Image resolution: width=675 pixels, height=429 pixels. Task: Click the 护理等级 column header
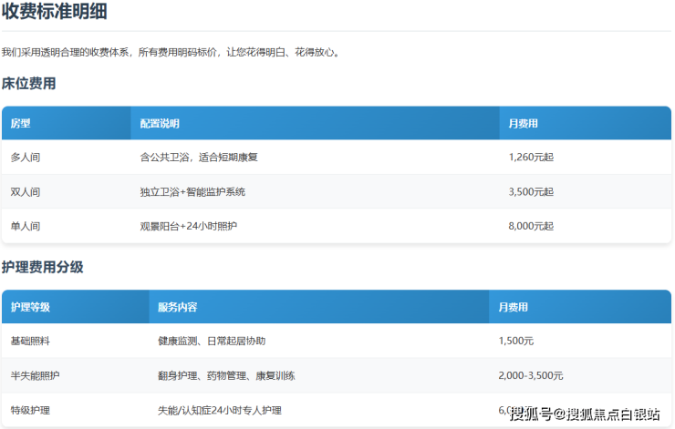coord(31,307)
